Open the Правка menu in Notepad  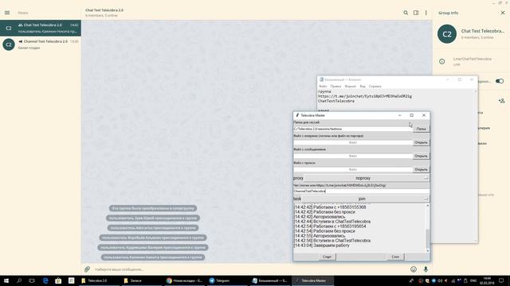pyautogui.click(x=335, y=87)
